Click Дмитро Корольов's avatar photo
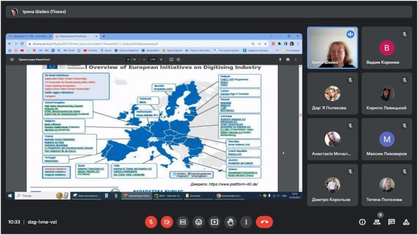418x235 pixels. tap(333, 185)
